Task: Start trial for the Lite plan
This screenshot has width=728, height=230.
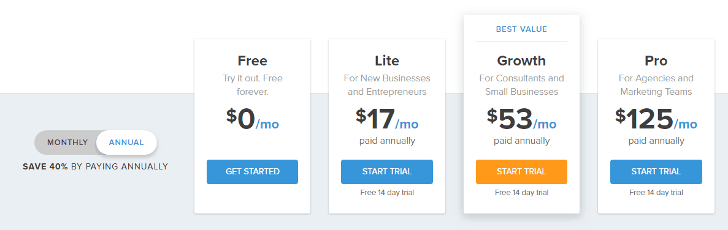Action: pos(387,172)
